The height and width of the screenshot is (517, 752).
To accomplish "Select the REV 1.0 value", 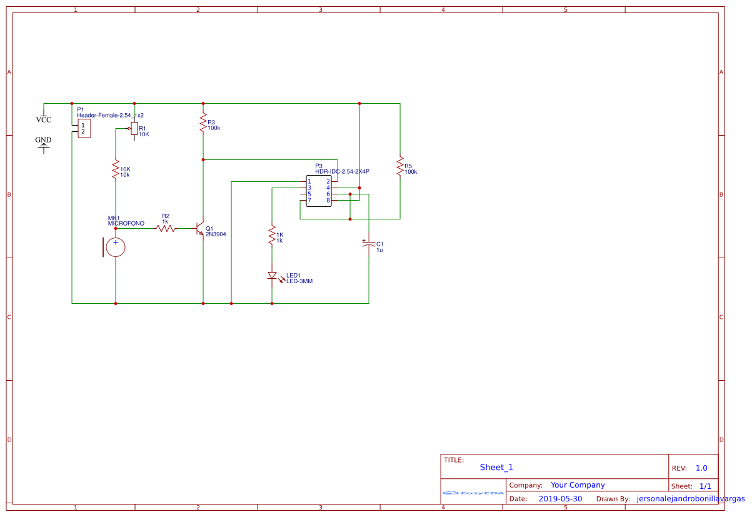I will 702,468.
